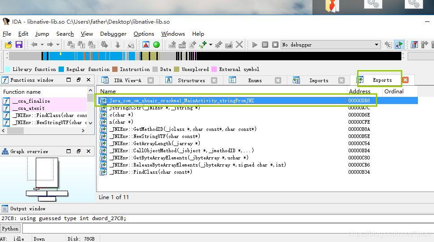Close the Structures tab
The height and width of the screenshot is (242, 434).
click(x=214, y=80)
